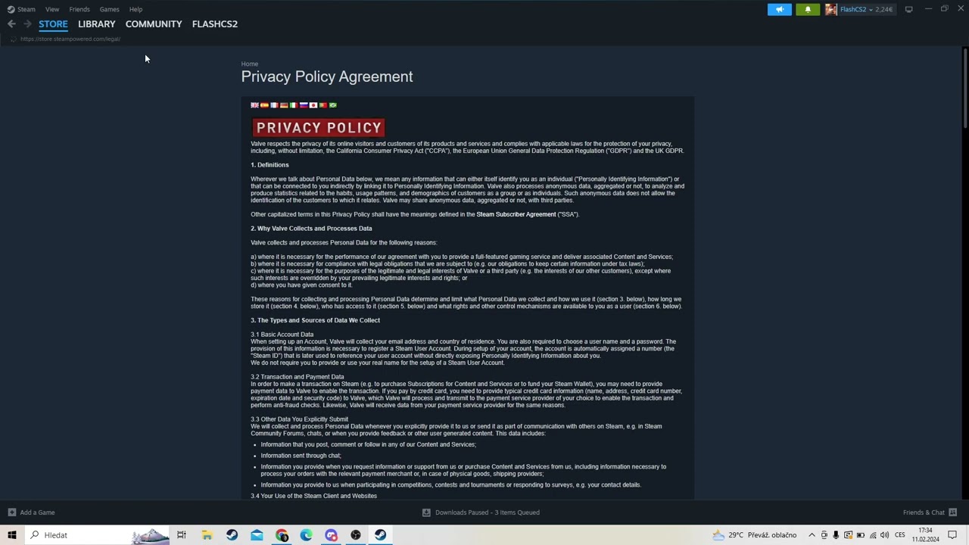Open Task View in the taskbar
The height and width of the screenshot is (545, 969).
point(182,535)
